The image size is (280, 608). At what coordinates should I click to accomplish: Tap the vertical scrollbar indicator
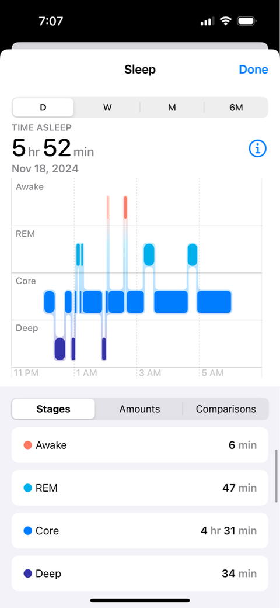276,476
